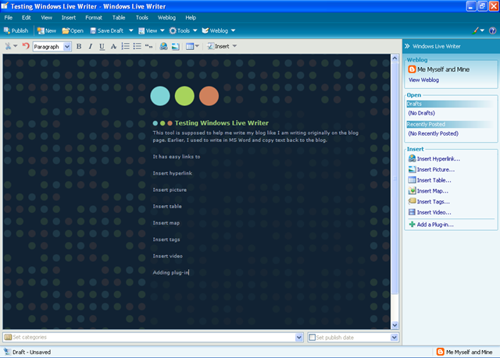Undo the last action
The image size is (500, 358).
pyautogui.click(x=26, y=46)
